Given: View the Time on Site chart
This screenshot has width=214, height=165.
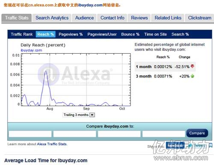Looking at the screenshot, I should (155, 34).
